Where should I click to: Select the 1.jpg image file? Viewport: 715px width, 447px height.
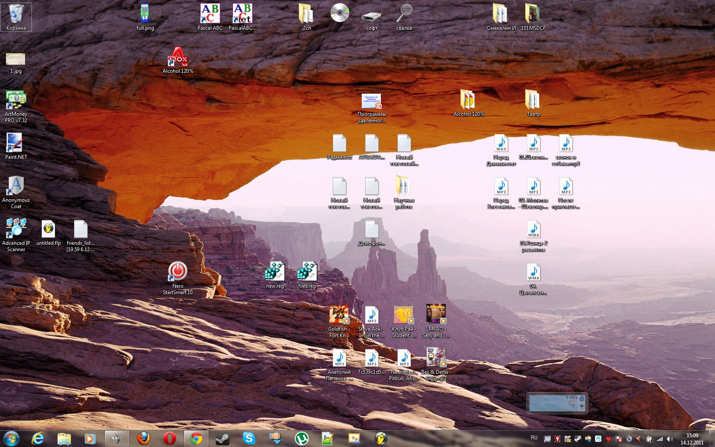tap(16, 63)
